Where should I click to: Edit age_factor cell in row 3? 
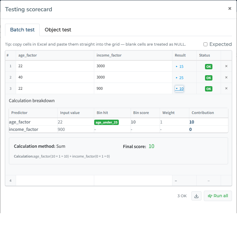[55, 88]
